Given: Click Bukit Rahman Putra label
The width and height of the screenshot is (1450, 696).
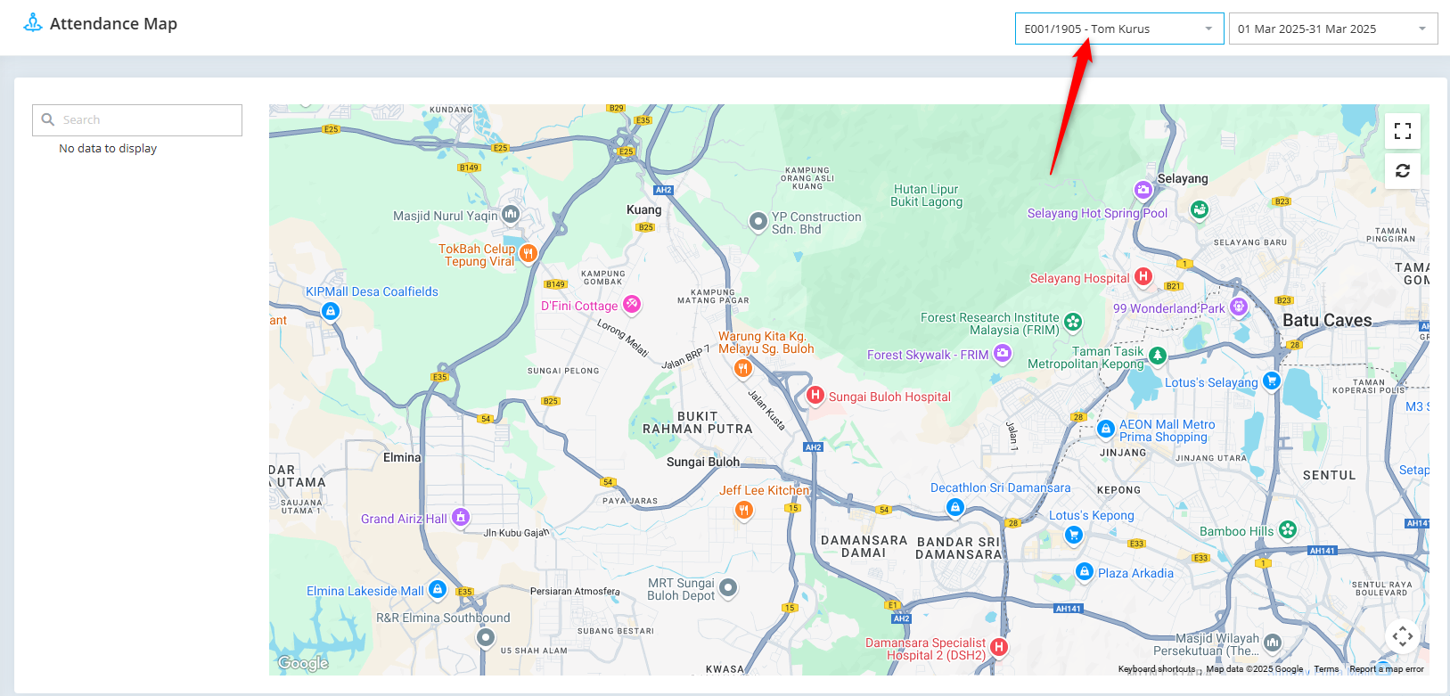Looking at the screenshot, I should click(698, 422).
